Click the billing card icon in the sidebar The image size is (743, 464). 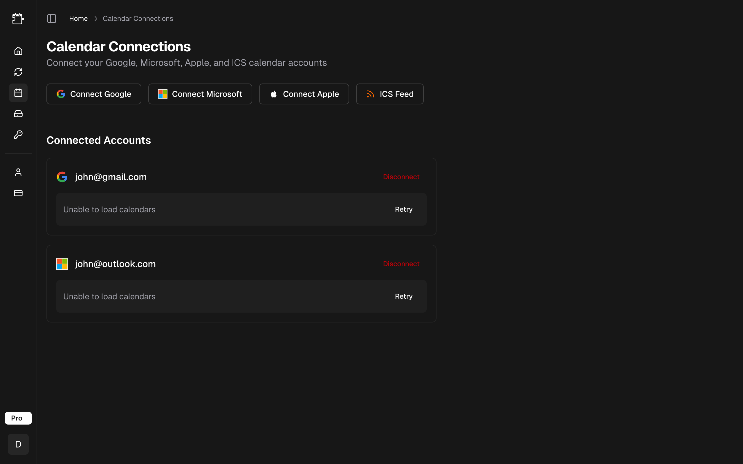(x=18, y=193)
